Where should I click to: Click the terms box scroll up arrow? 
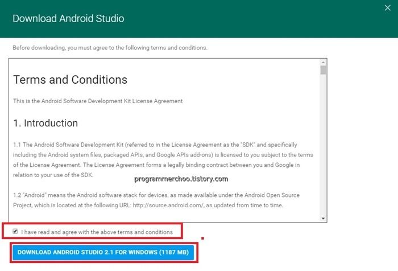[x=323, y=62]
